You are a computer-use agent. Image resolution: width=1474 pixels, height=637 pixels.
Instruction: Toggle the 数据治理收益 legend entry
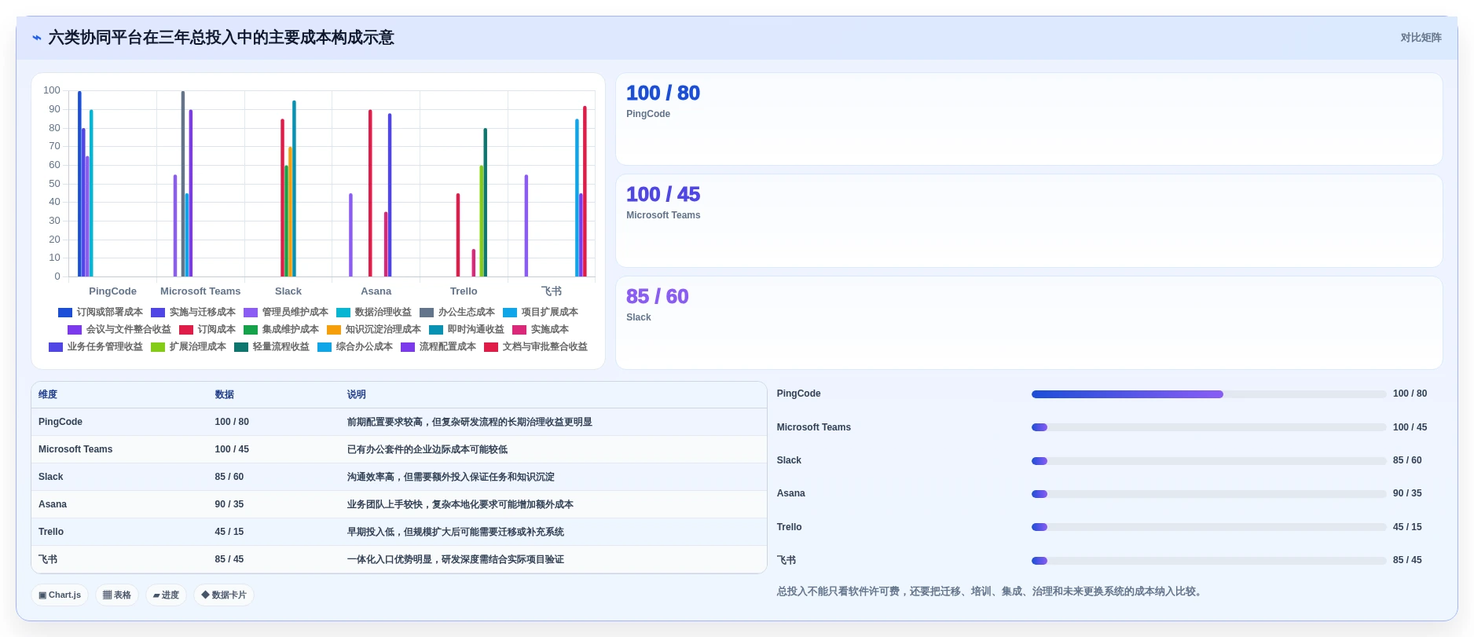pyautogui.click(x=374, y=313)
